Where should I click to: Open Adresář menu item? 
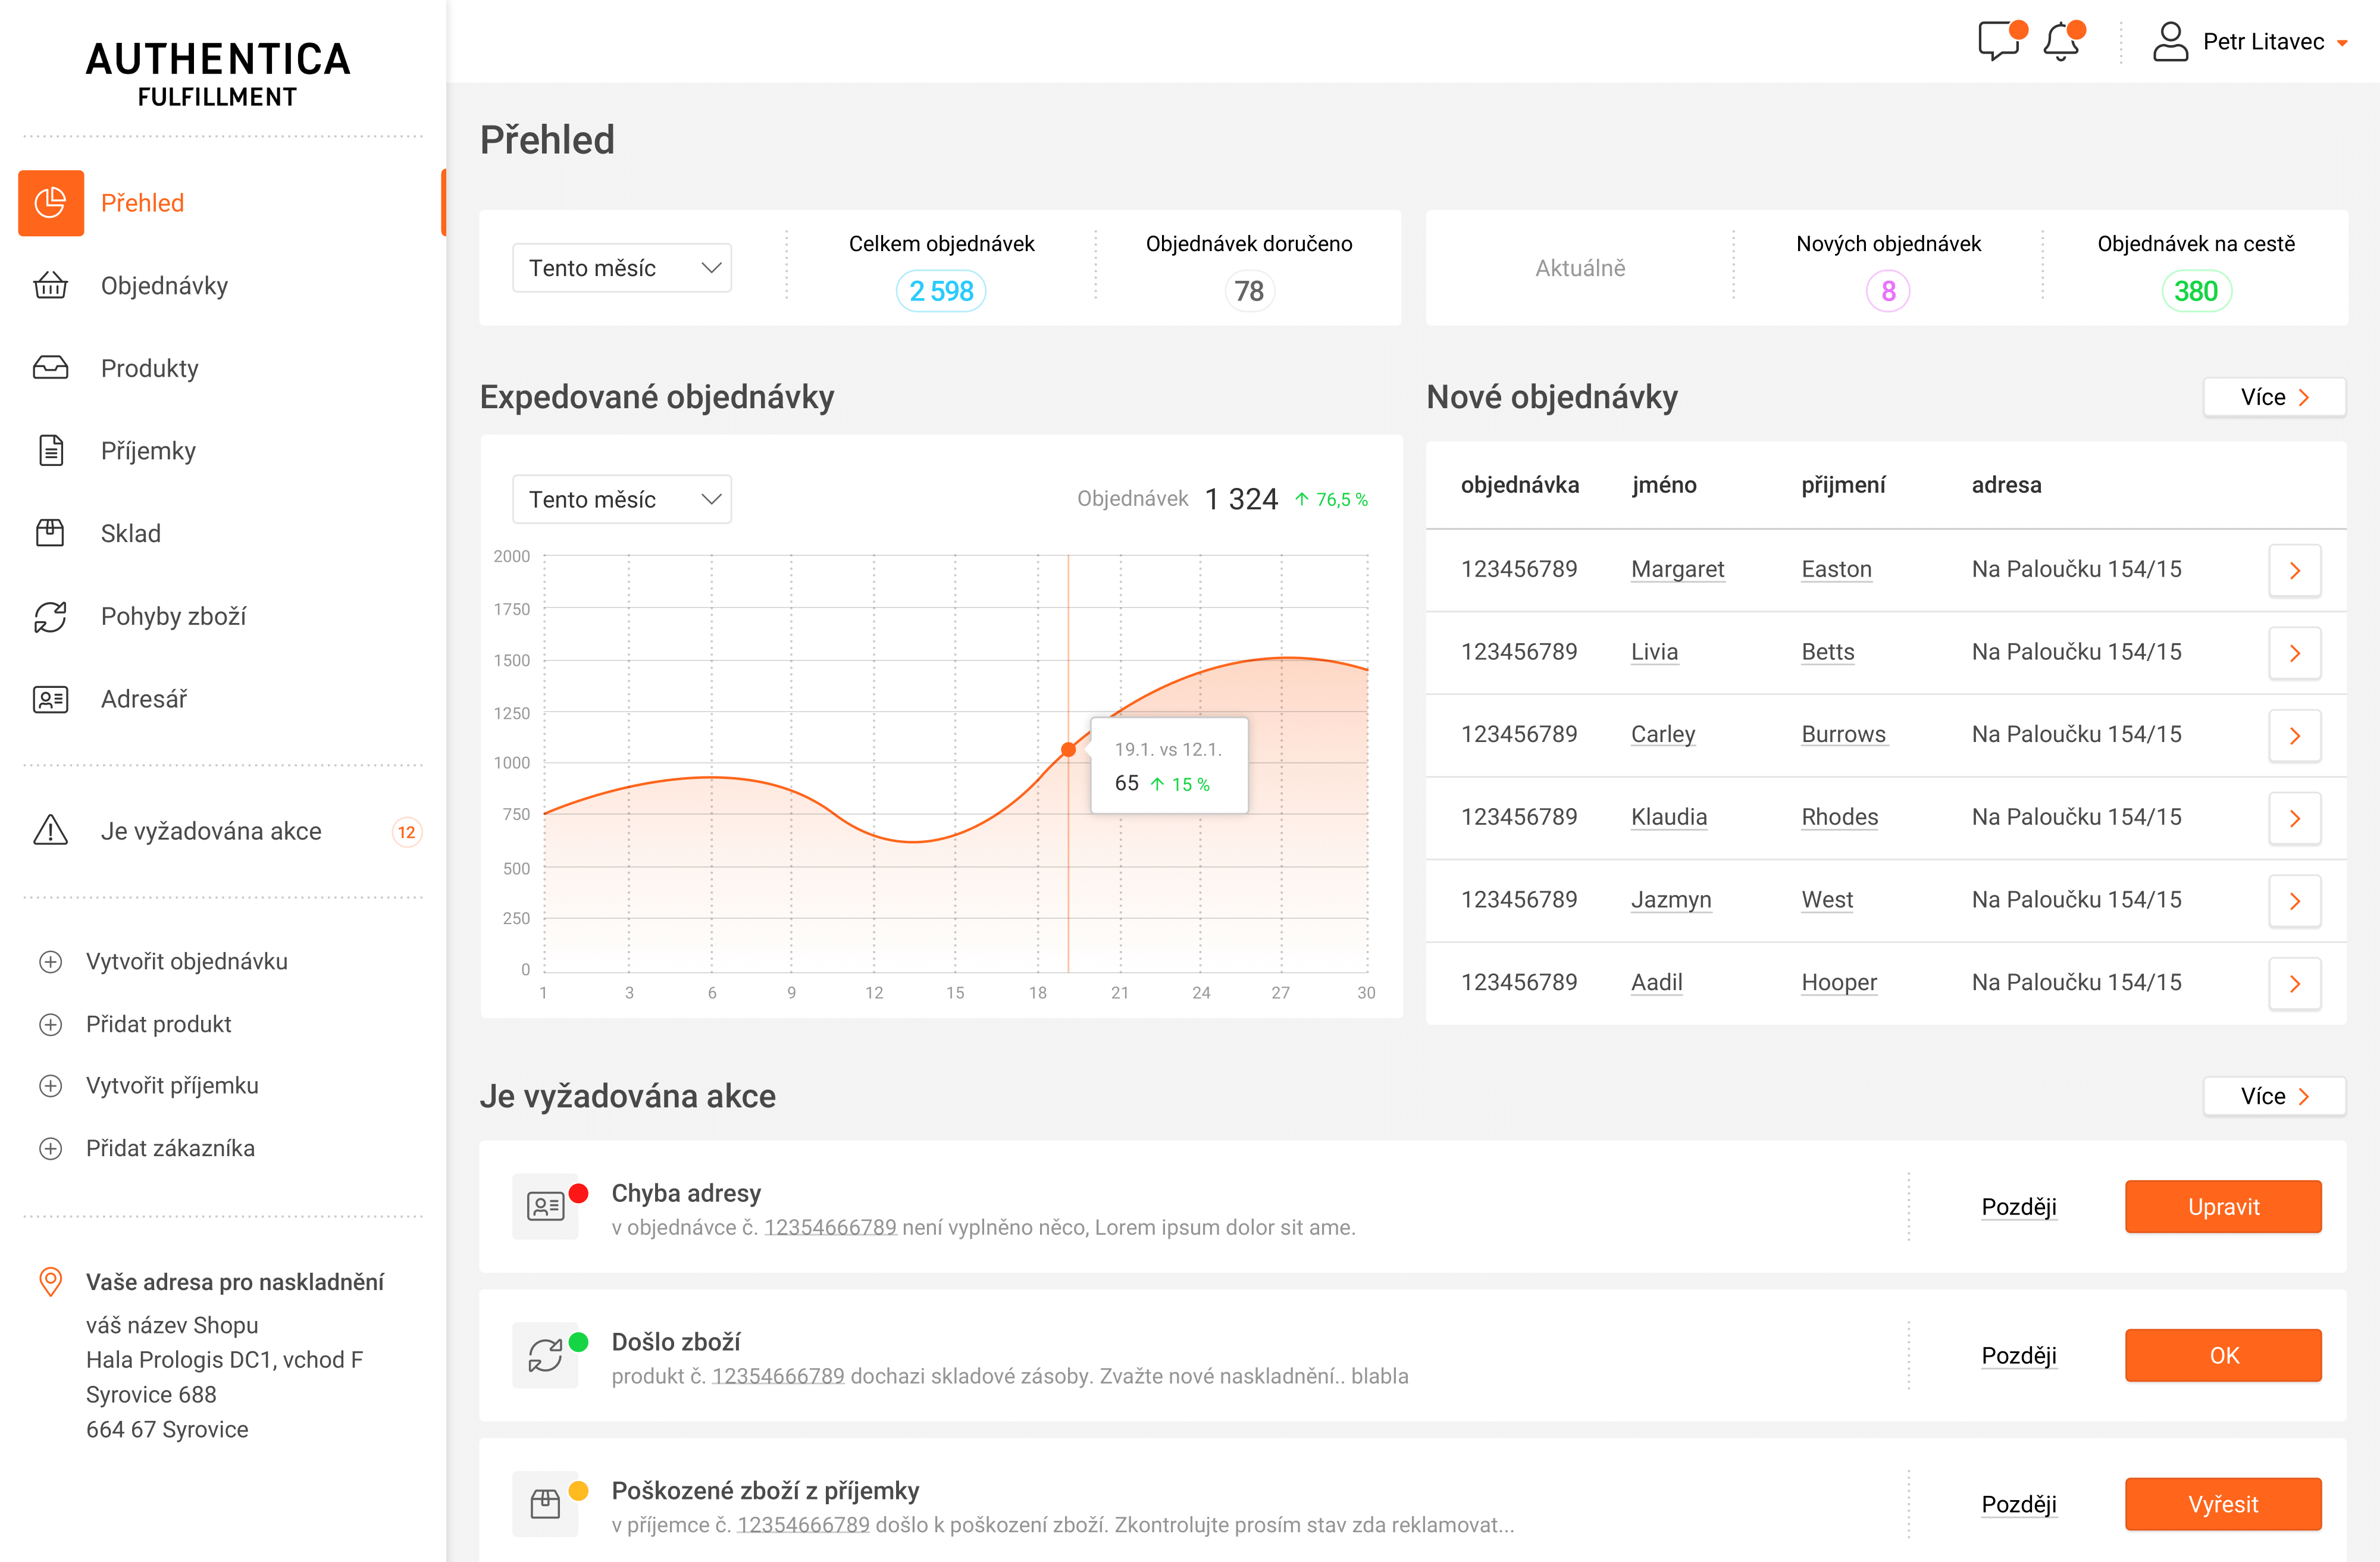(144, 699)
